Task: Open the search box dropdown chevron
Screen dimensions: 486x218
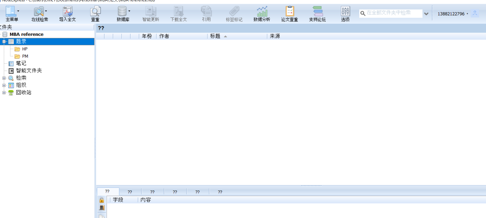Action: click(426, 14)
